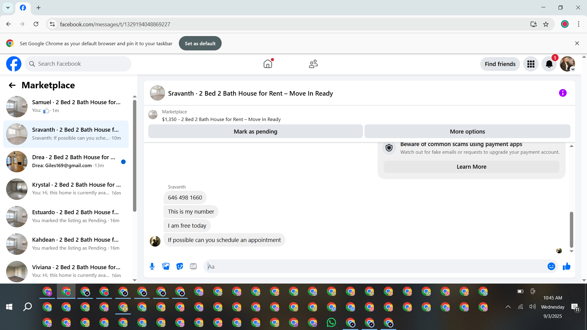The height and width of the screenshot is (330, 587).
Task: Open the Chrome profile icon
Action: pyautogui.click(x=565, y=24)
